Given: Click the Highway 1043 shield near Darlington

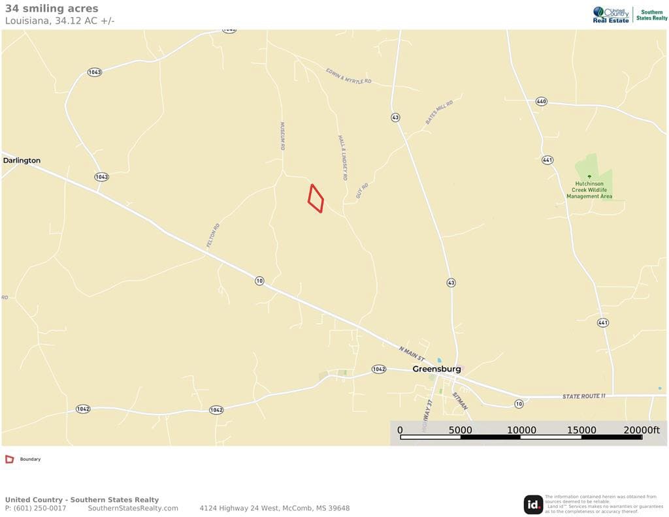Looking at the screenshot, I should pyautogui.click(x=101, y=177).
